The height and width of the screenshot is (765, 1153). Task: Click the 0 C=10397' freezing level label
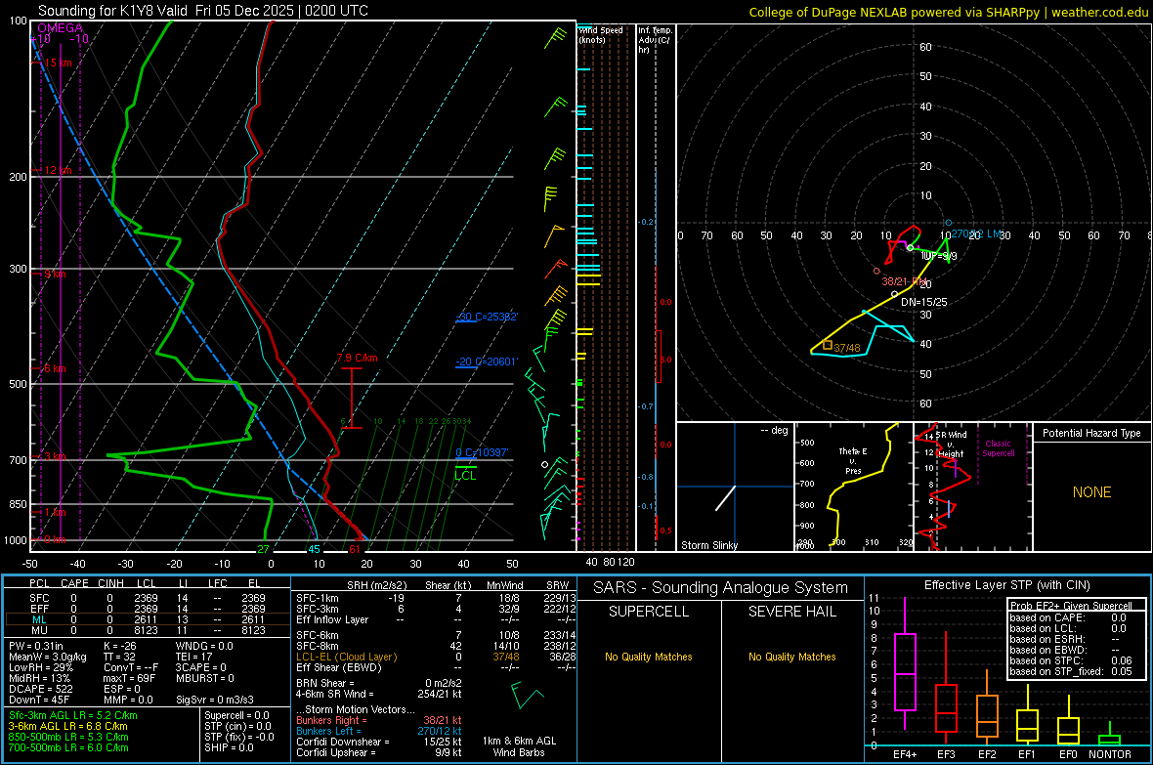[482, 452]
